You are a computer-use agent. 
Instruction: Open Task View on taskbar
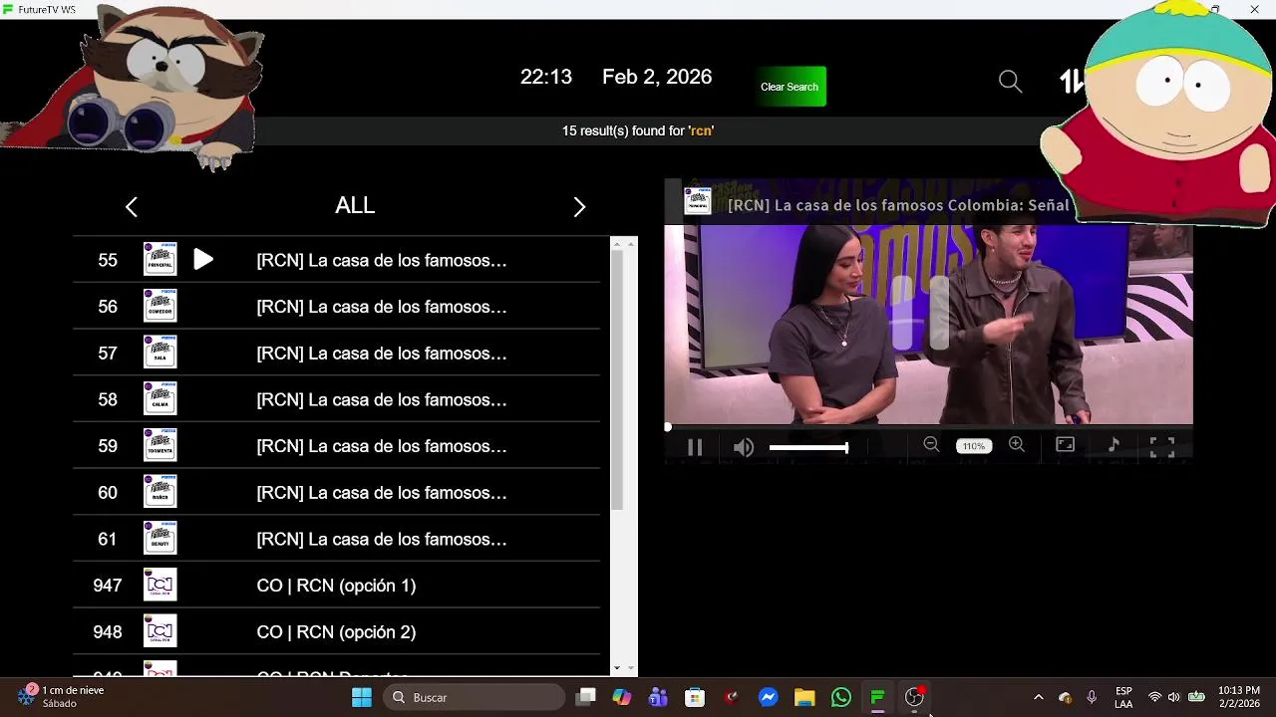point(586,697)
